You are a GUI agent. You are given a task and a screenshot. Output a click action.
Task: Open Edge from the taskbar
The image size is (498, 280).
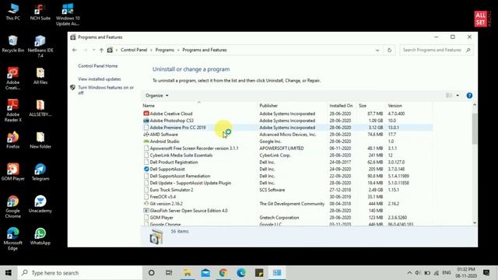241,273
